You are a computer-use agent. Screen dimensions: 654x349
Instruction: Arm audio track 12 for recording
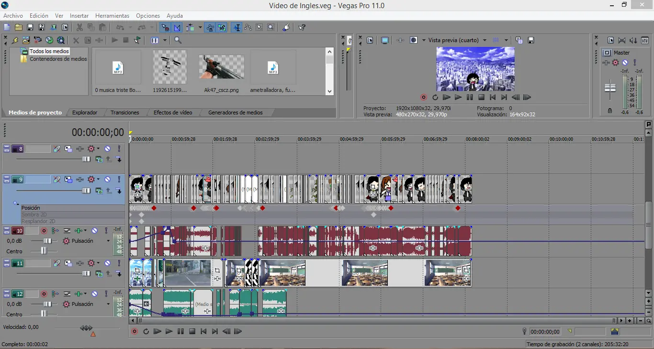point(44,294)
